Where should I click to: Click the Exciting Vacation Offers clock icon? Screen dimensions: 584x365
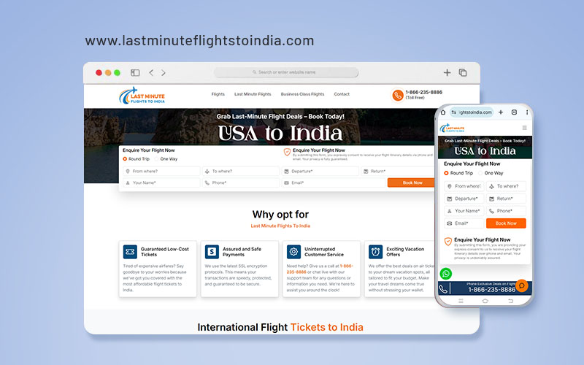click(x=375, y=252)
